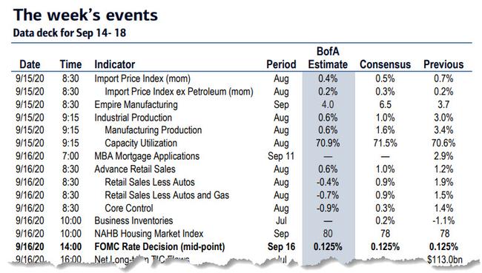The height and width of the screenshot is (273, 482).
Task: Click the Previous column header
Action: [x=443, y=64]
